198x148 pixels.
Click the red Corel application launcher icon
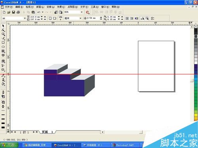(x=88, y=12)
